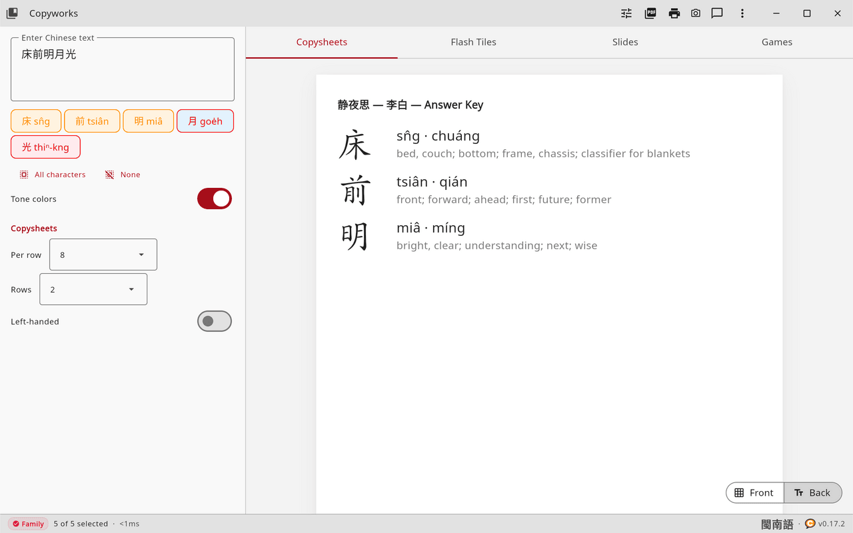
Task: Toggle the 明 miâ character chip
Action: 149,121
